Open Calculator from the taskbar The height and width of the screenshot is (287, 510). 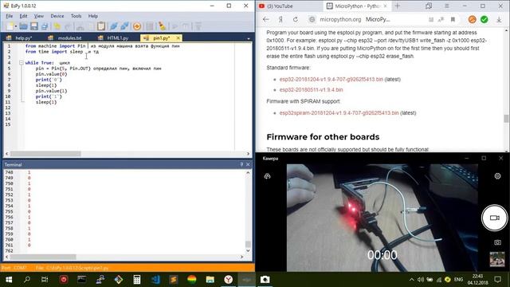137,280
